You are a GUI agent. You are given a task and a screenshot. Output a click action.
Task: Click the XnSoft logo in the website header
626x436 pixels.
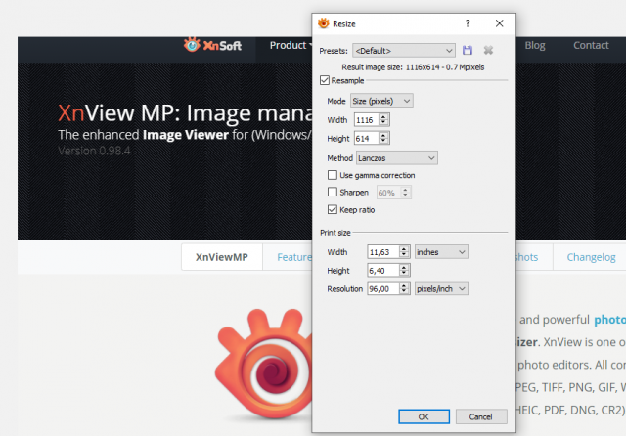point(212,45)
